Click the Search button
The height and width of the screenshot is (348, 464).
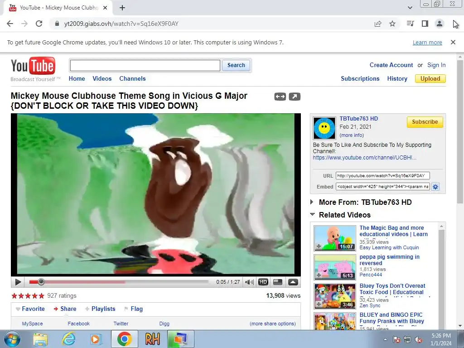pos(236,65)
